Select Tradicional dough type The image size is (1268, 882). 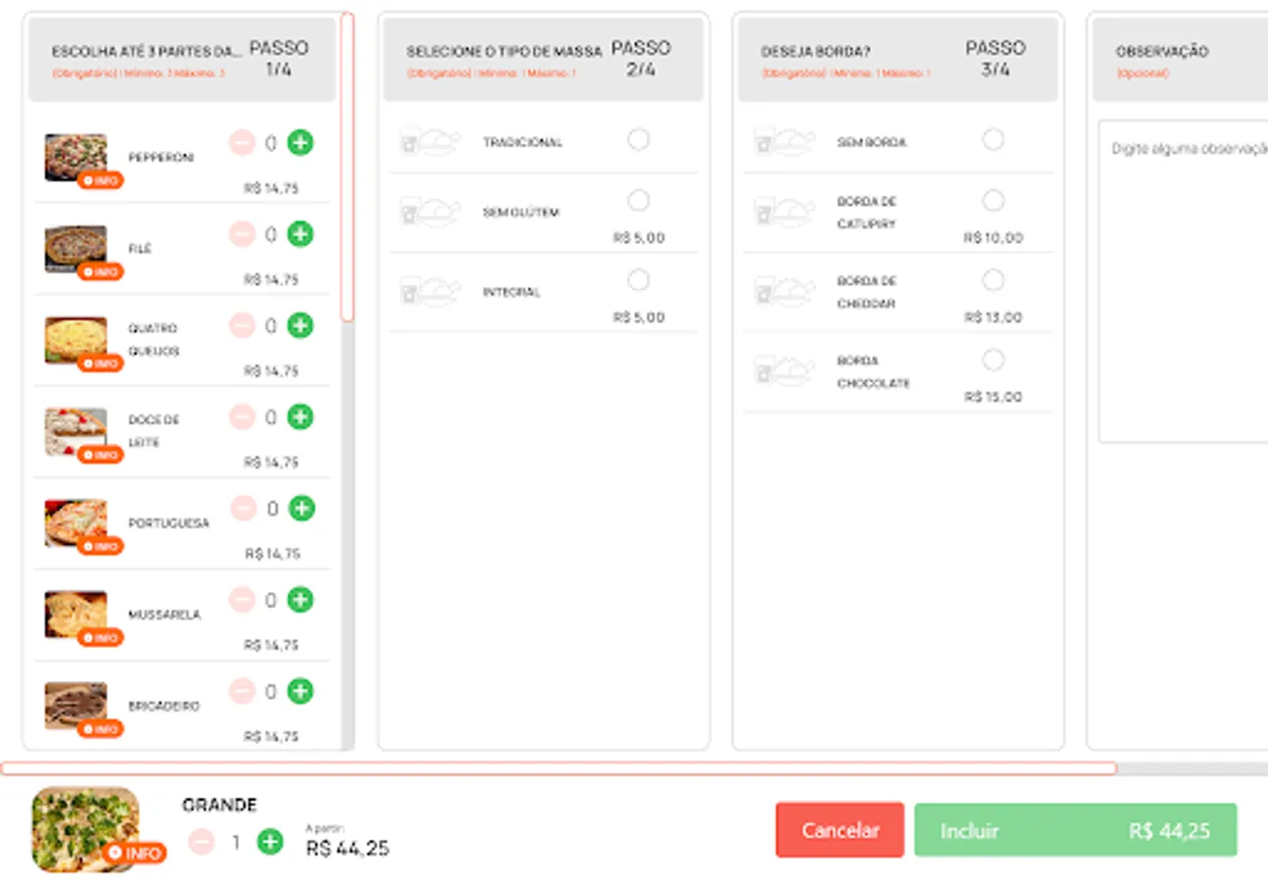coord(638,140)
